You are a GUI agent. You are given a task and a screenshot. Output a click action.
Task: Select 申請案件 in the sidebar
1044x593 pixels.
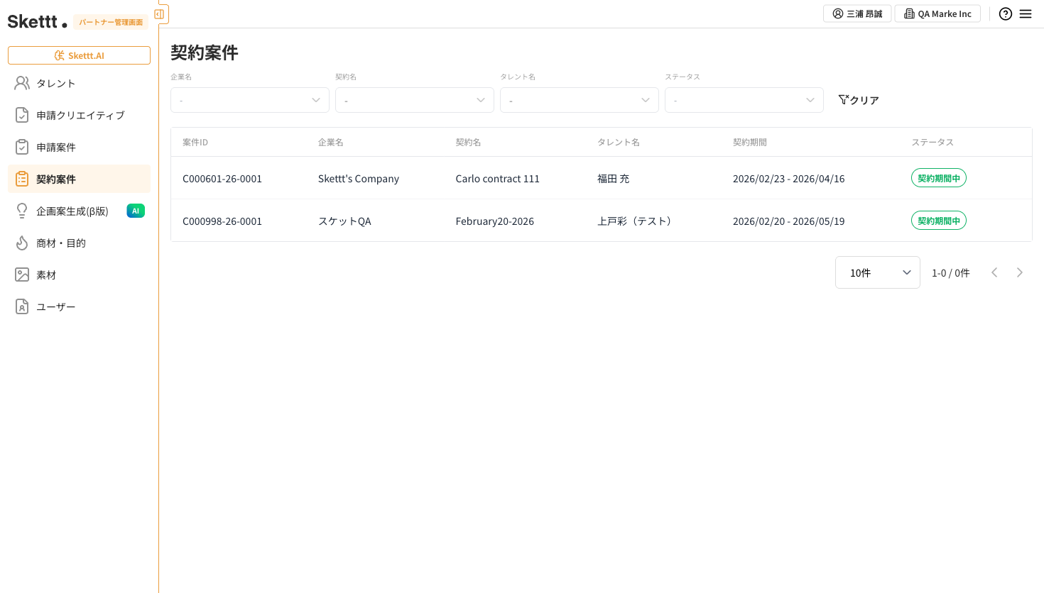pos(56,147)
